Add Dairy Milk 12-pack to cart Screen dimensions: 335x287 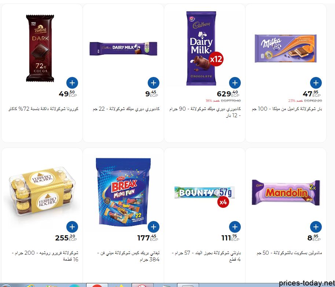pyautogui.click(x=235, y=83)
